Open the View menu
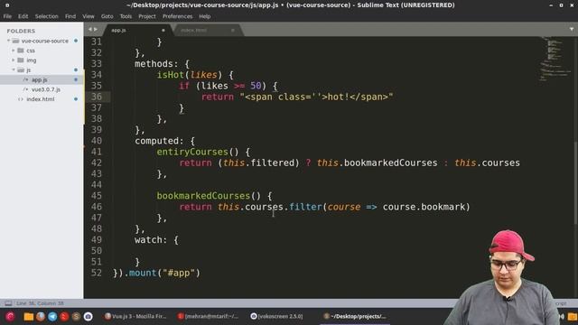 click(x=89, y=16)
